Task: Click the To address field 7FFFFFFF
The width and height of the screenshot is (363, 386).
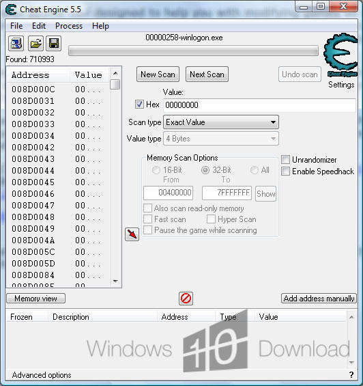Action: [227, 193]
